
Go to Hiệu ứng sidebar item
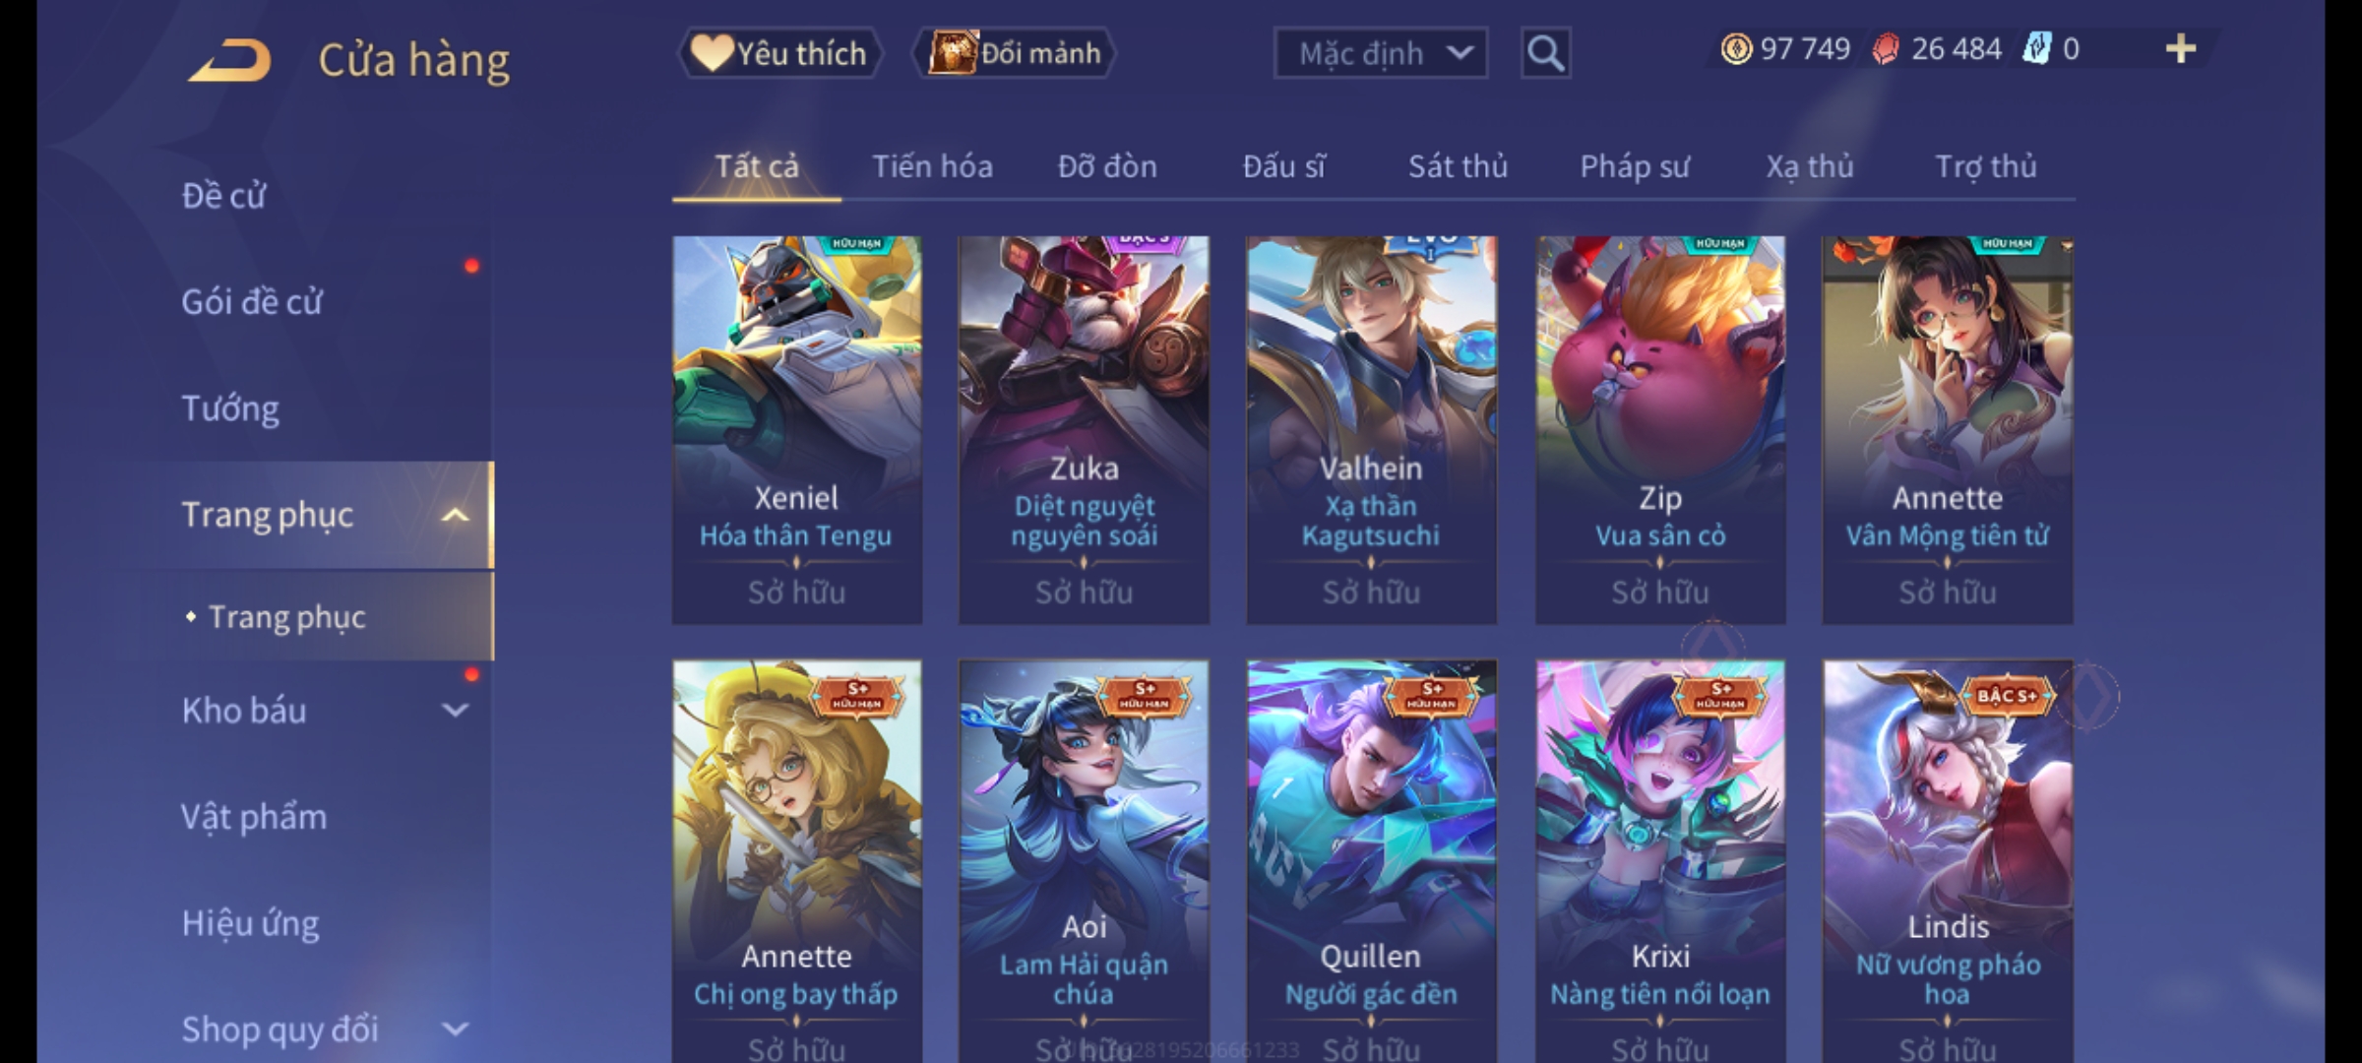click(250, 923)
